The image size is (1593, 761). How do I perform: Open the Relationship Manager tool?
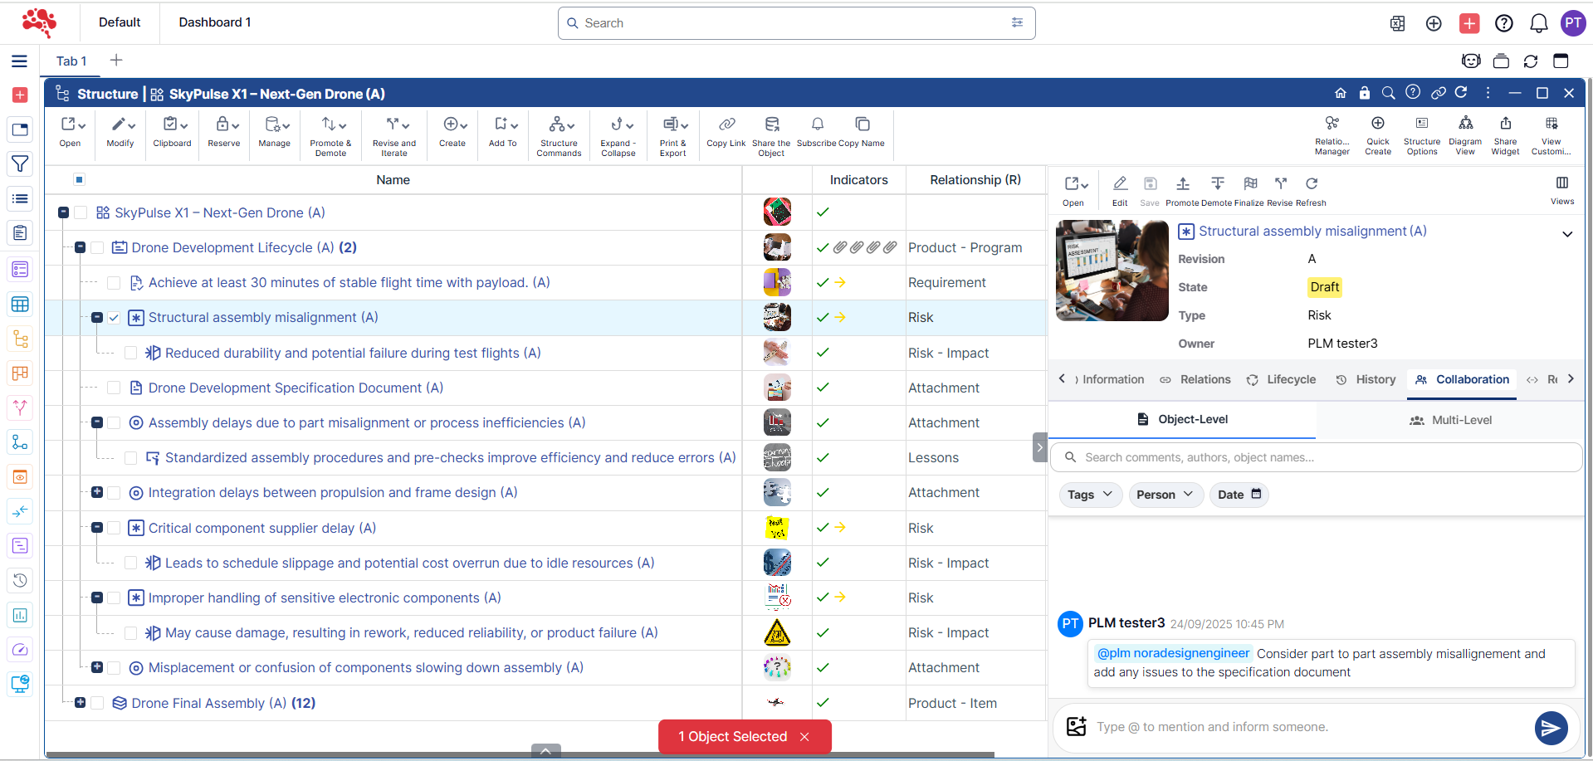coord(1332,133)
